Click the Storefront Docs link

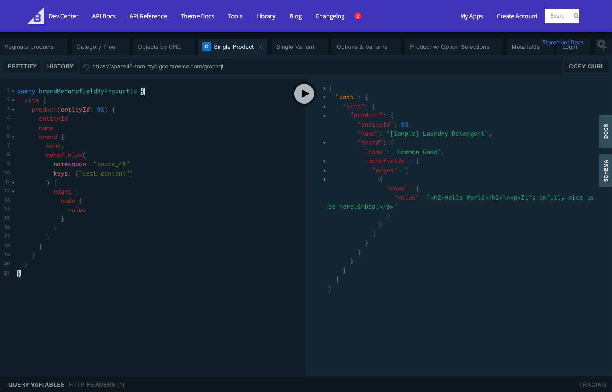563,42
